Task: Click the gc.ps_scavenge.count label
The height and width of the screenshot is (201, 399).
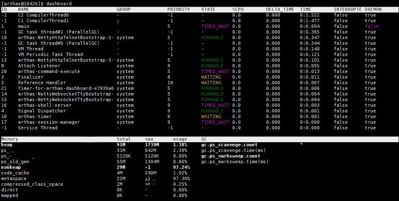Action: tap(229, 145)
